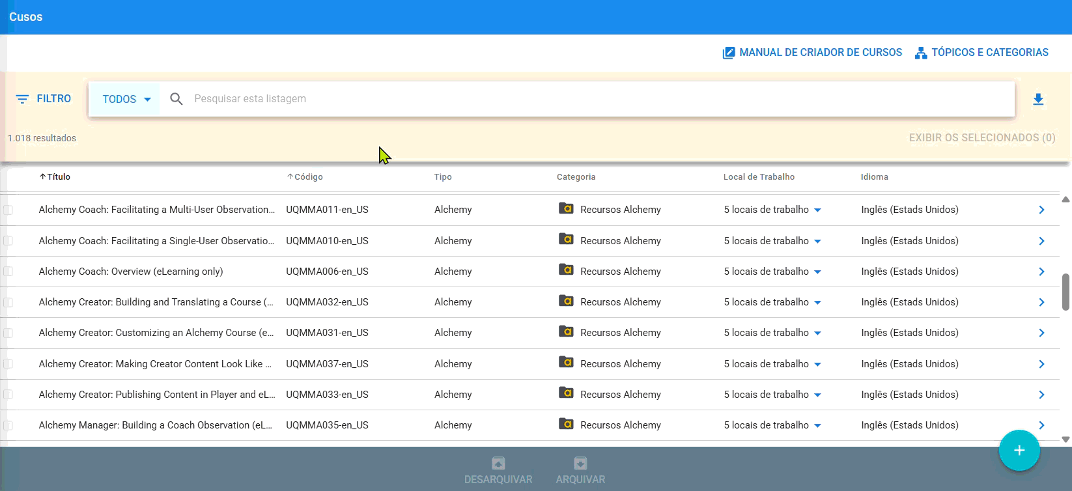Click the vertical scrollbar thumb

click(1065, 292)
